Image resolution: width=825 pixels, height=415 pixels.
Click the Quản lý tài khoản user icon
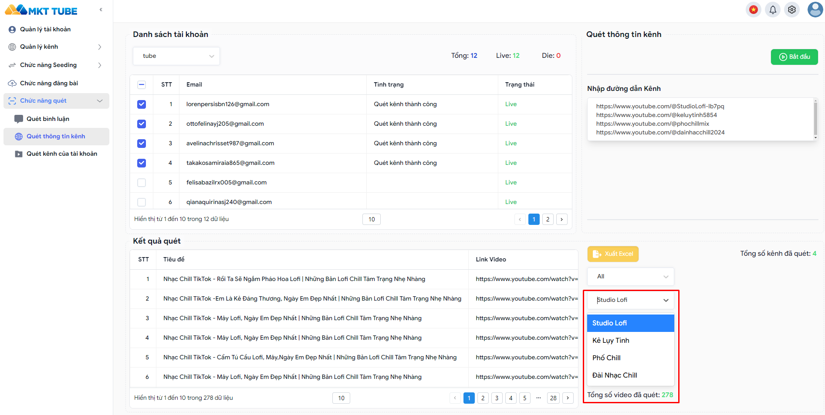point(12,30)
